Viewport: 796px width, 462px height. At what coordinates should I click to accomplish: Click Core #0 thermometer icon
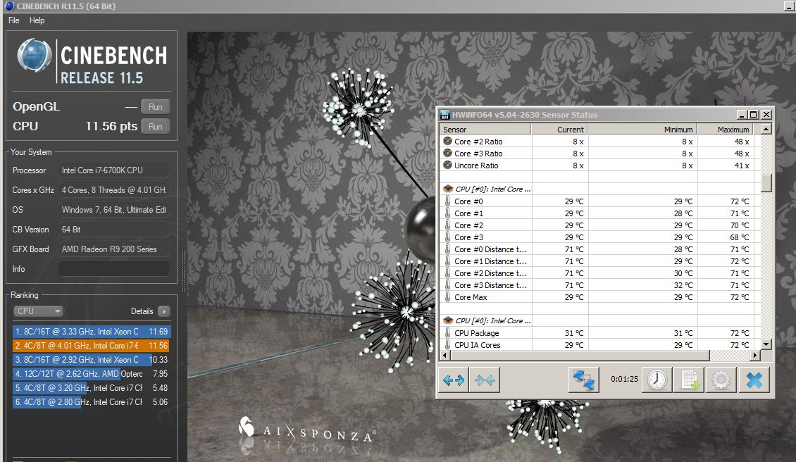click(x=447, y=201)
